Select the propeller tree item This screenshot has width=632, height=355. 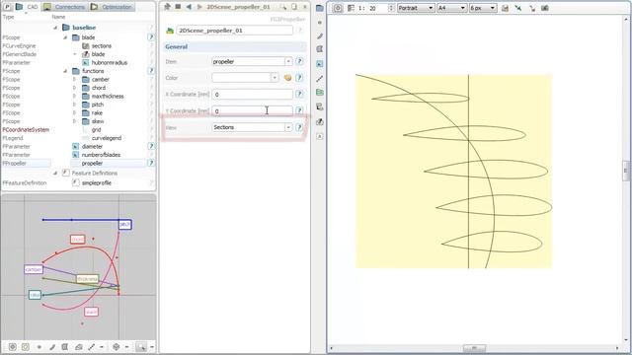[x=92, y=164]
